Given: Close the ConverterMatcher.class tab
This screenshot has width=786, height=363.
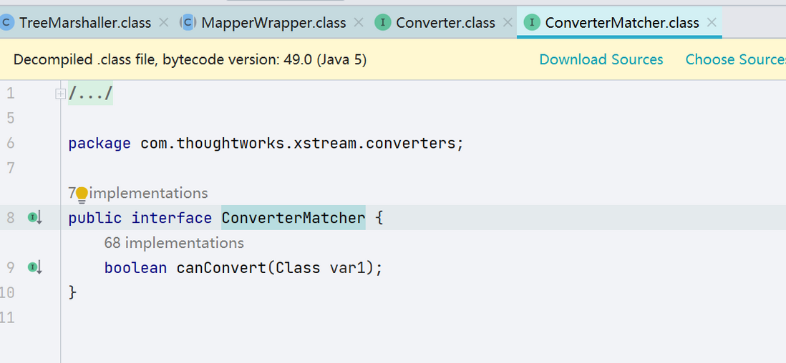Looking at the screenshot, I should pos(712,23).
